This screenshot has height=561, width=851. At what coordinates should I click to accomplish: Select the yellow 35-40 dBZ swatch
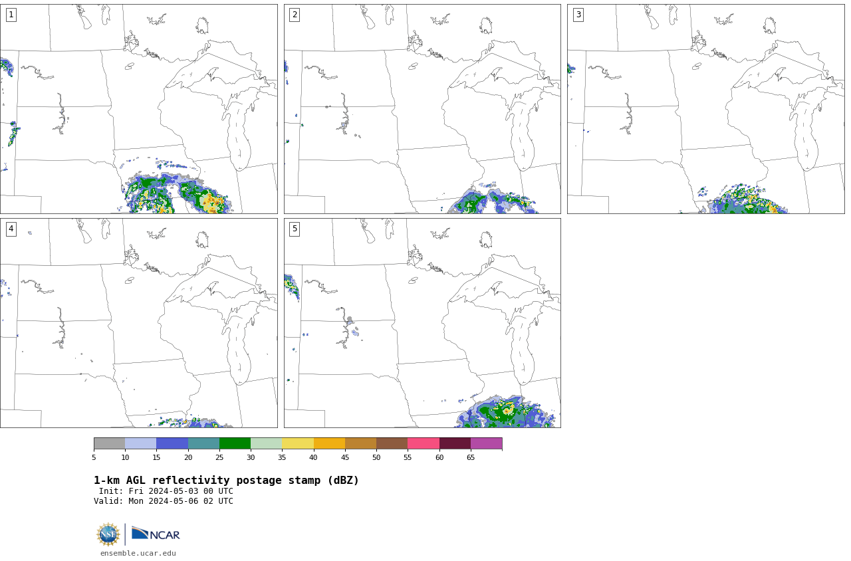[x=298, y=443]
